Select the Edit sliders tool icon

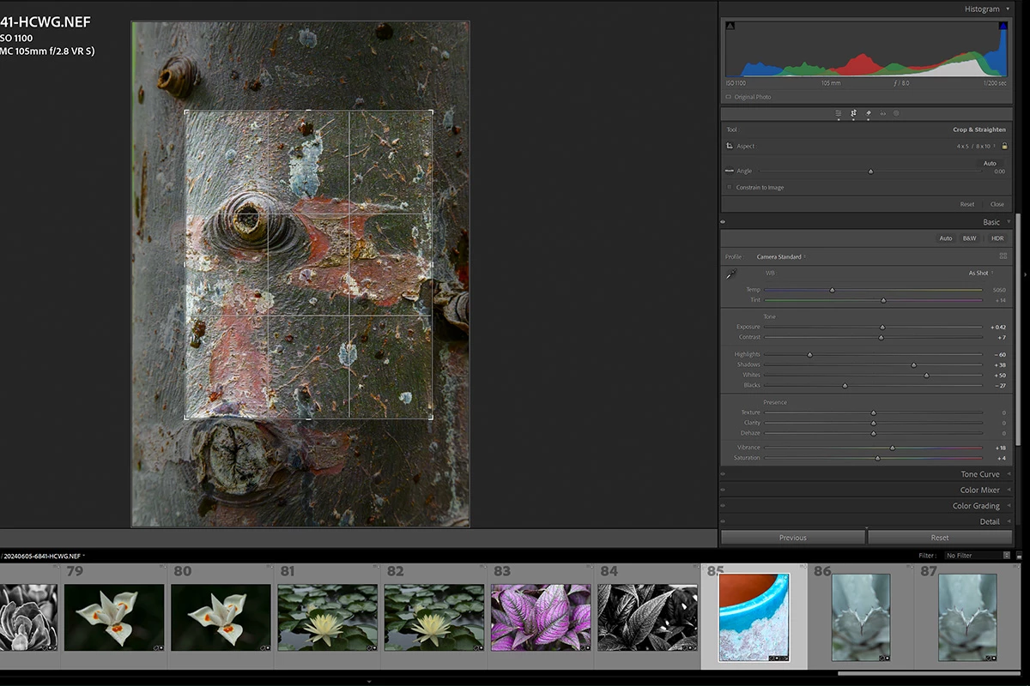(x=838, y=113)
